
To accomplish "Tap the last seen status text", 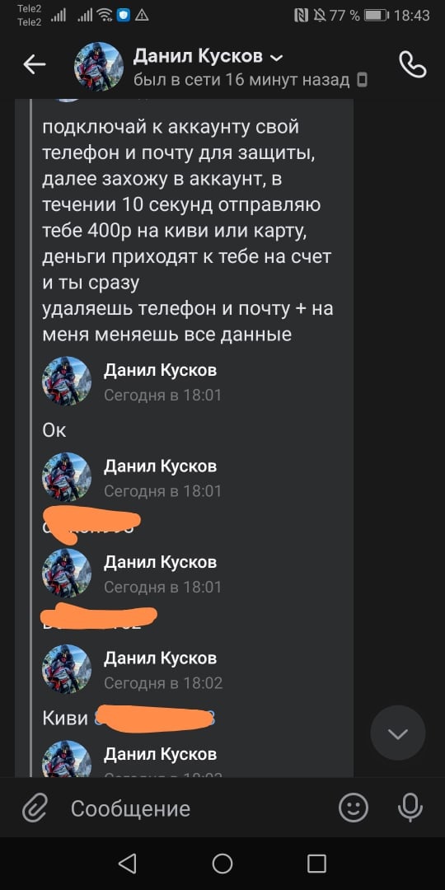I will [x=241, y=81].
